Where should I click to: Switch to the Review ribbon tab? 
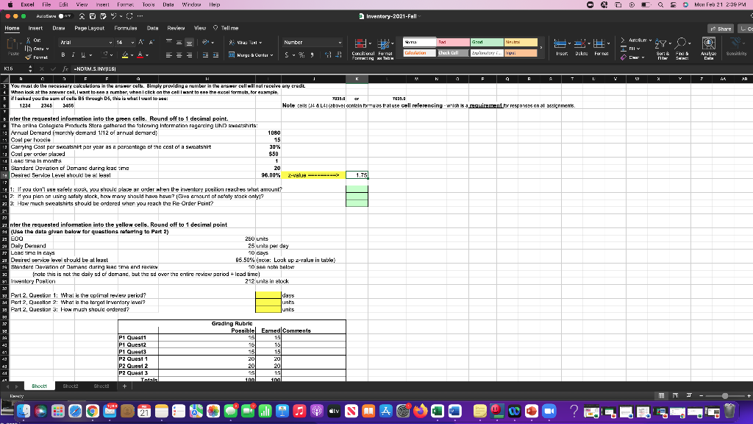click(176, 29)
